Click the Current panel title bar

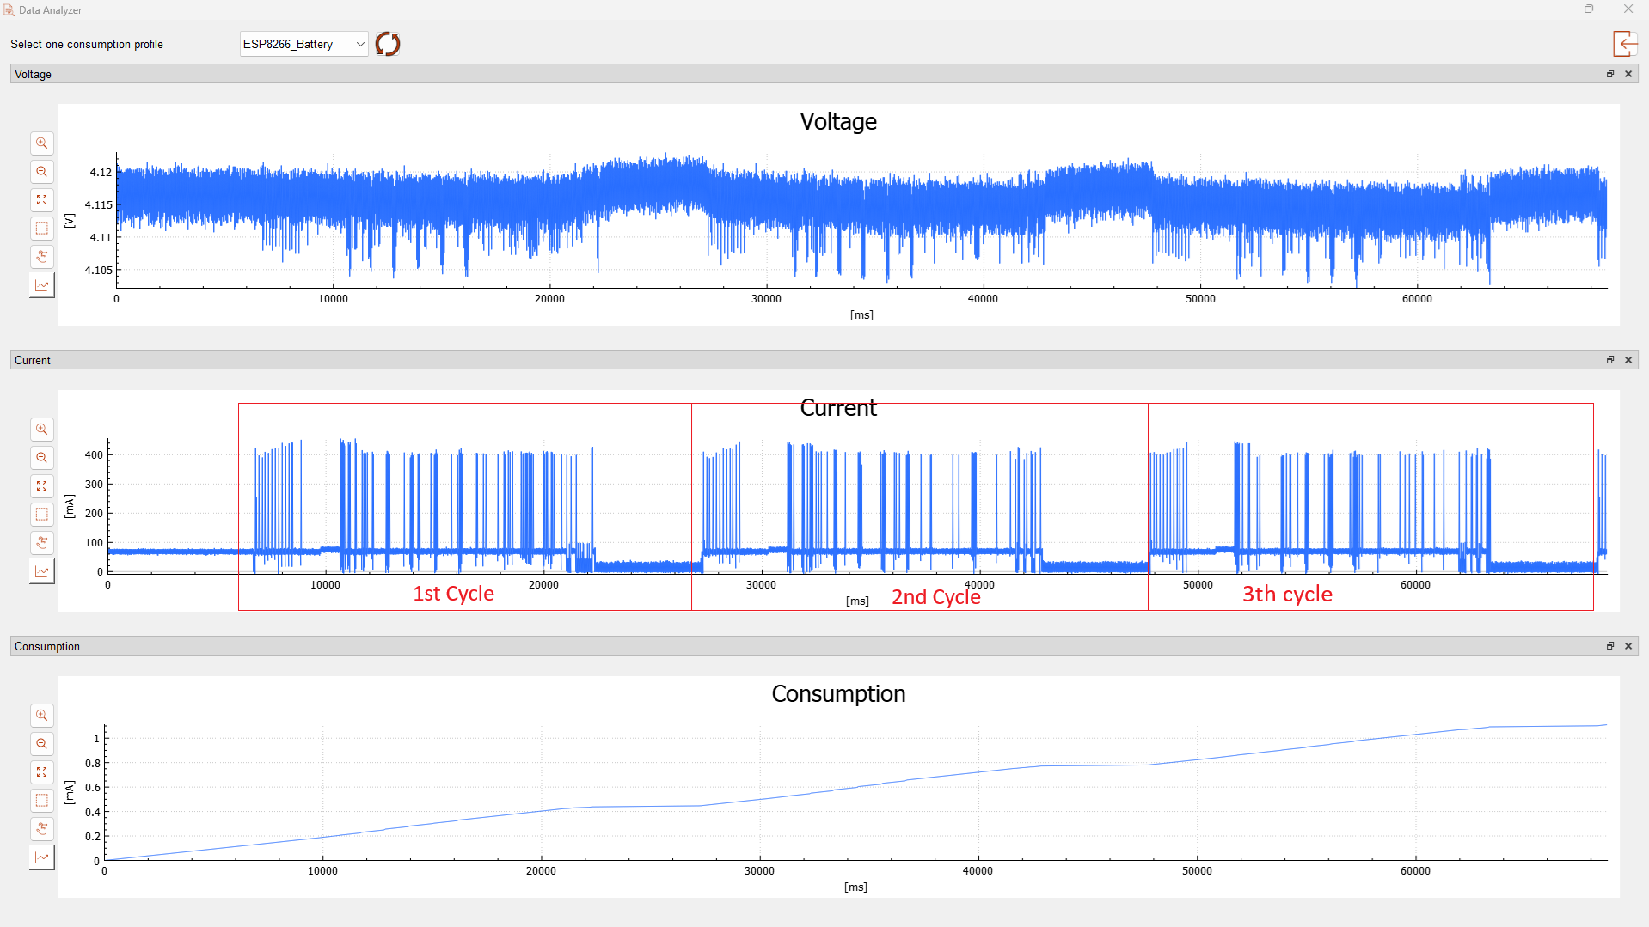774,360
